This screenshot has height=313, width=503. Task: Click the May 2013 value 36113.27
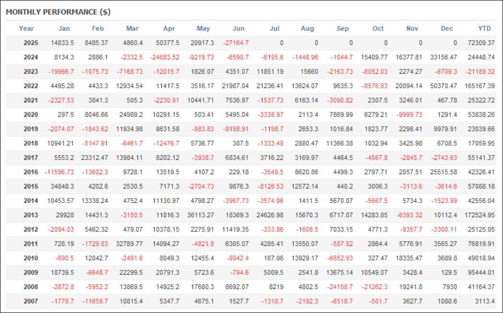201,215
